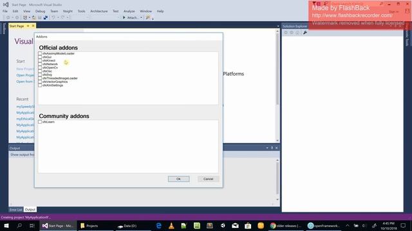Click the Navigate Forward toolbar icon

pyautogui.click(x=17, y=17)
